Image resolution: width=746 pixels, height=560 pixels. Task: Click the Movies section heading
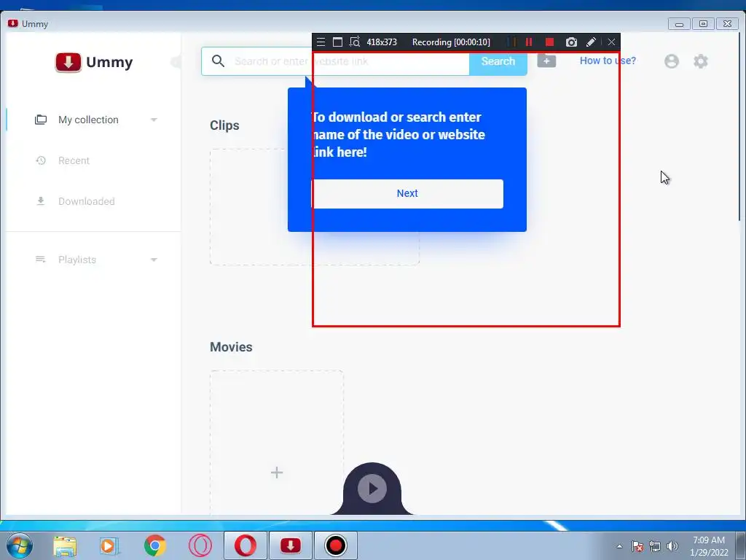point(231,347)
